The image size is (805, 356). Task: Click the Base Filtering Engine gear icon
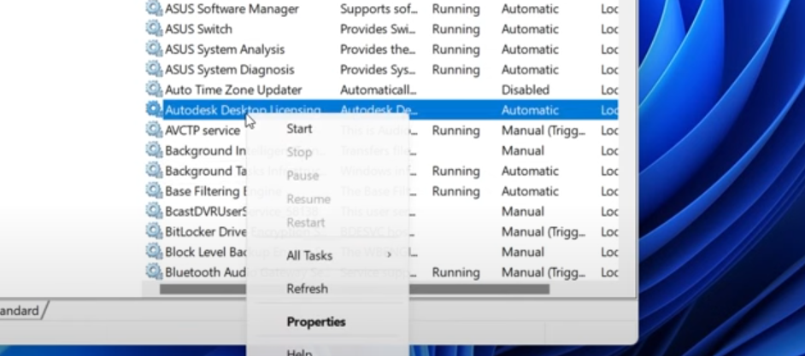(x=154, y=190)
